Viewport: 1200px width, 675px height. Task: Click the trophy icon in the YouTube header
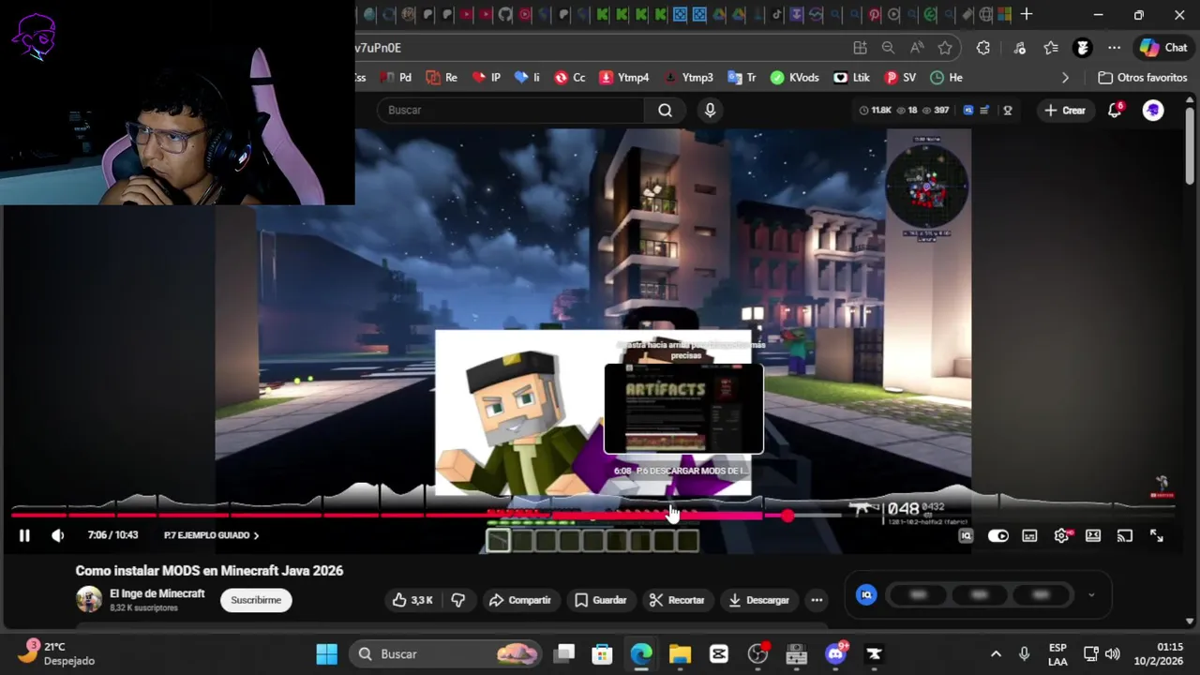(1008, 110)
